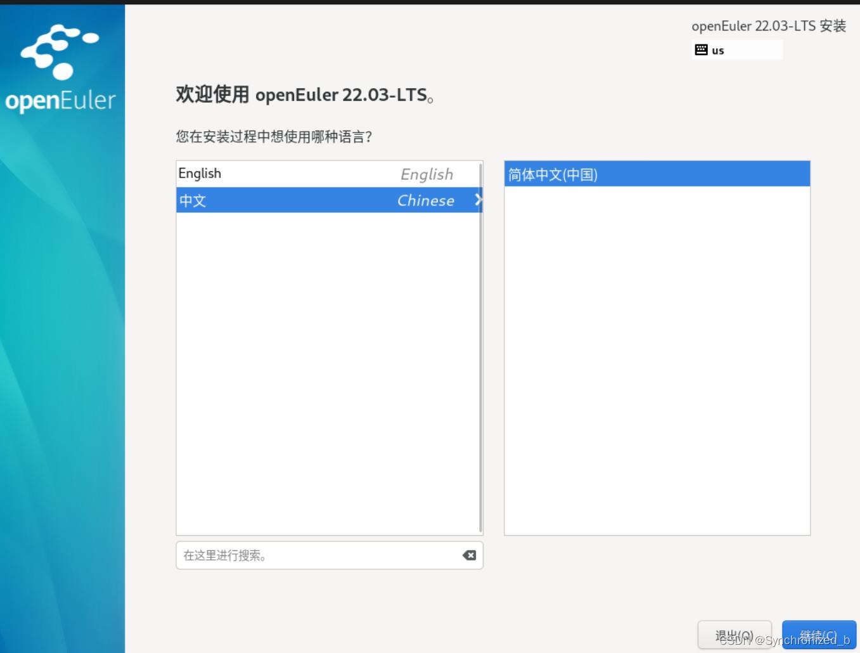The image size is (860, 653).
Task: Click the language search input box
Action: [304, 555]
